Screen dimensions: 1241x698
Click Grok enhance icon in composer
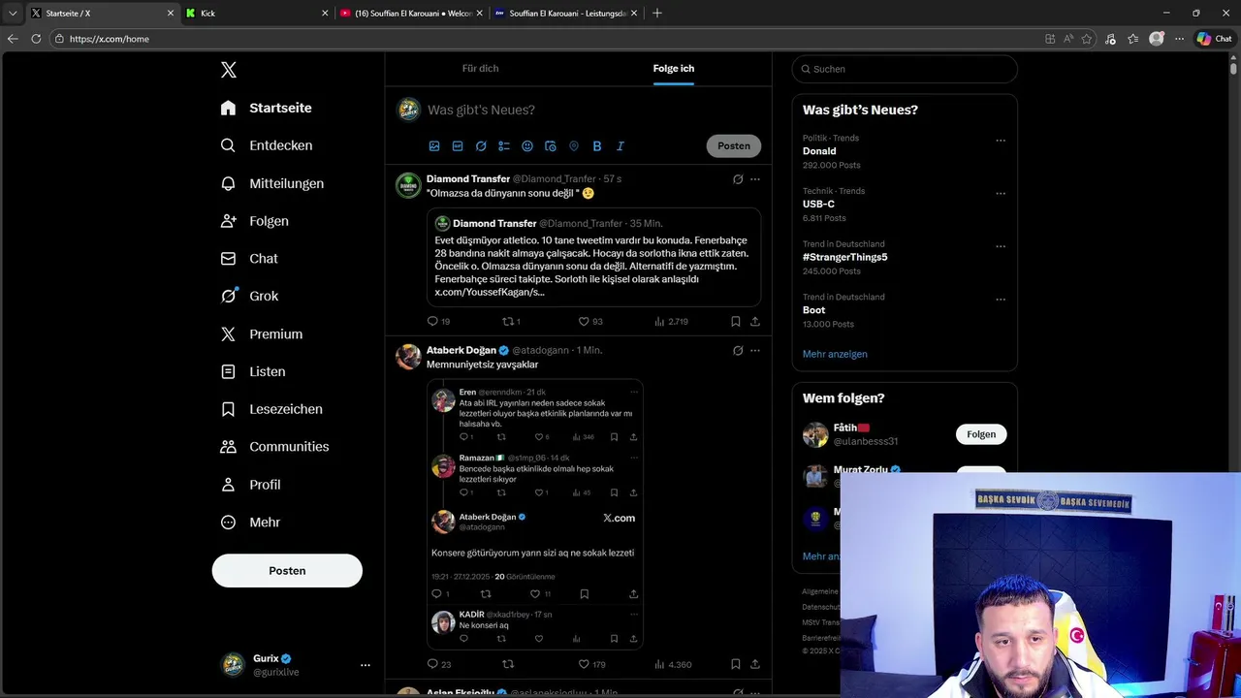pyautogui.click(x=481, y=146)
